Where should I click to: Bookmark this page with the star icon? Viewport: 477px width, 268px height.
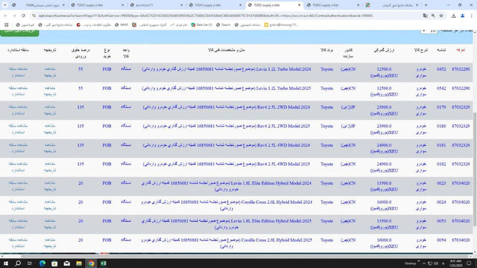point(441,16)
